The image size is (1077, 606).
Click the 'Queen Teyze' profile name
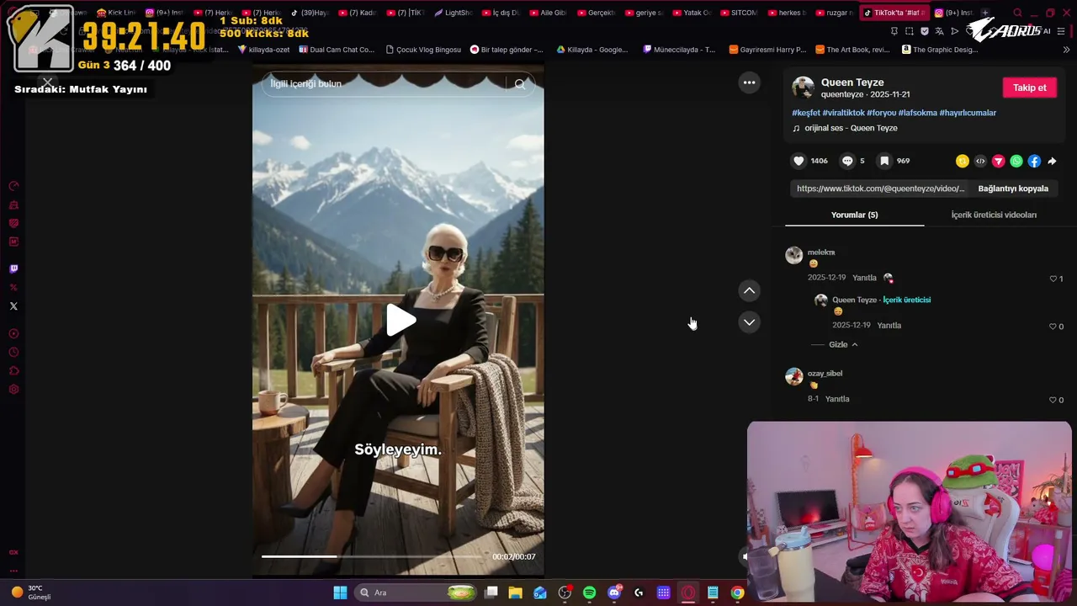pyautogui.click(x=852, y=82)
